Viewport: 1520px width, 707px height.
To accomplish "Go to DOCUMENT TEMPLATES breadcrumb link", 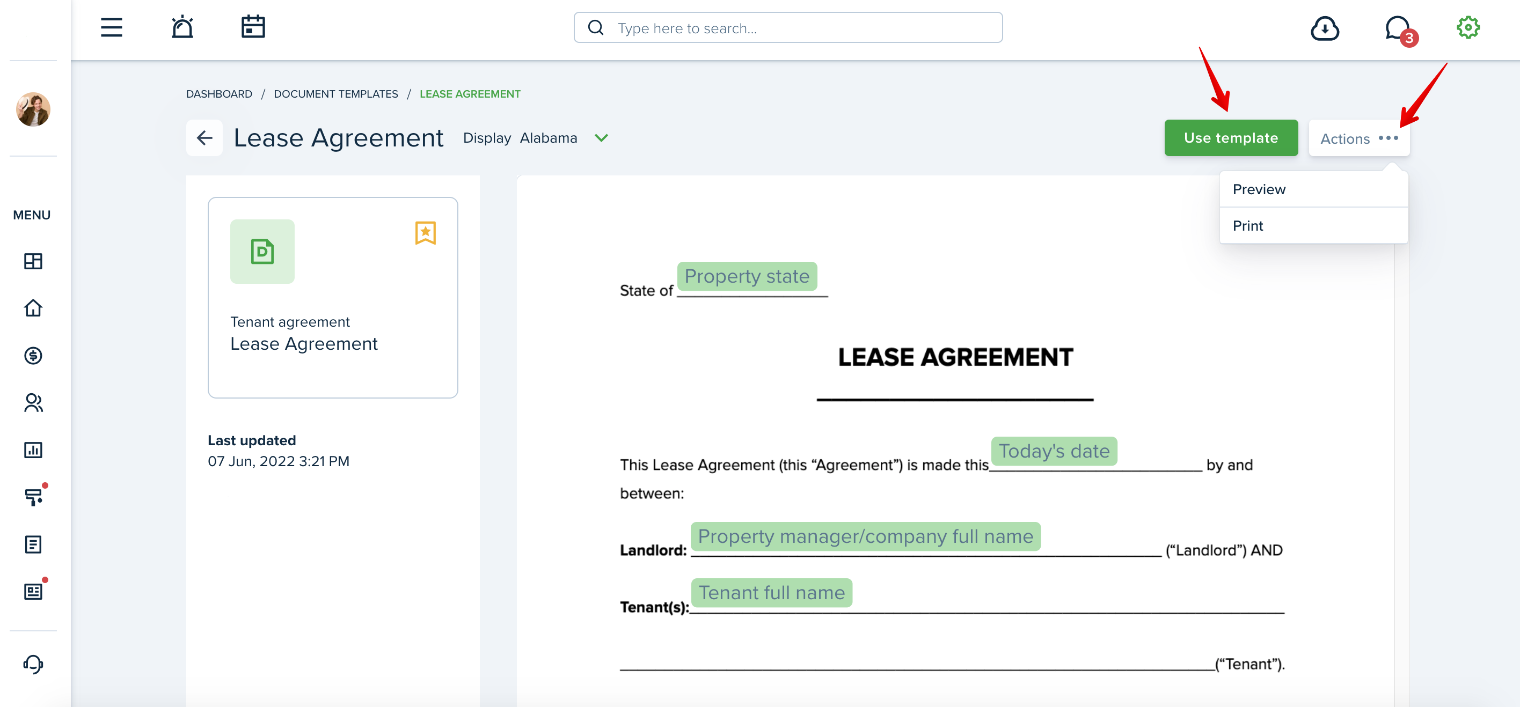I will tap(336, 94).
